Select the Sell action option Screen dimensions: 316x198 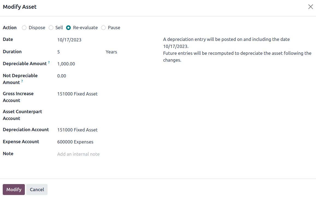click(51, 28)
